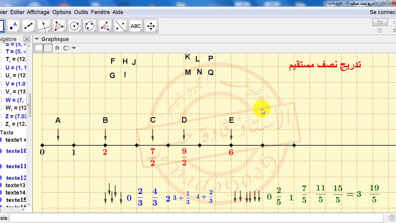Image resolution: width=396 pixels, height=223 pixels.
Task: Click the magnet point capture icon
Action: [66, 48]
